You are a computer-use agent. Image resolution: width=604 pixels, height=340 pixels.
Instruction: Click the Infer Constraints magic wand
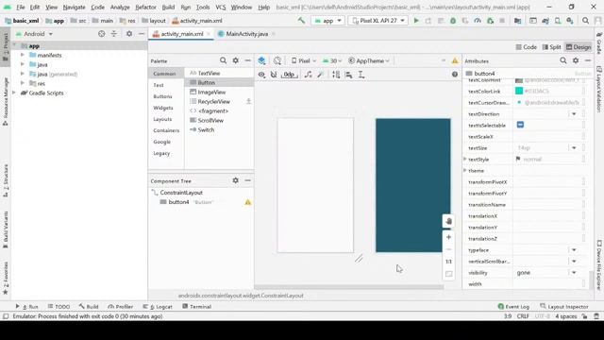coord(321,75)
